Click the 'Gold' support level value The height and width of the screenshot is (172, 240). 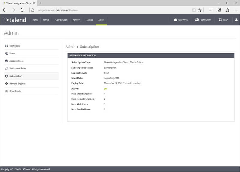click(x=106, y=73)
